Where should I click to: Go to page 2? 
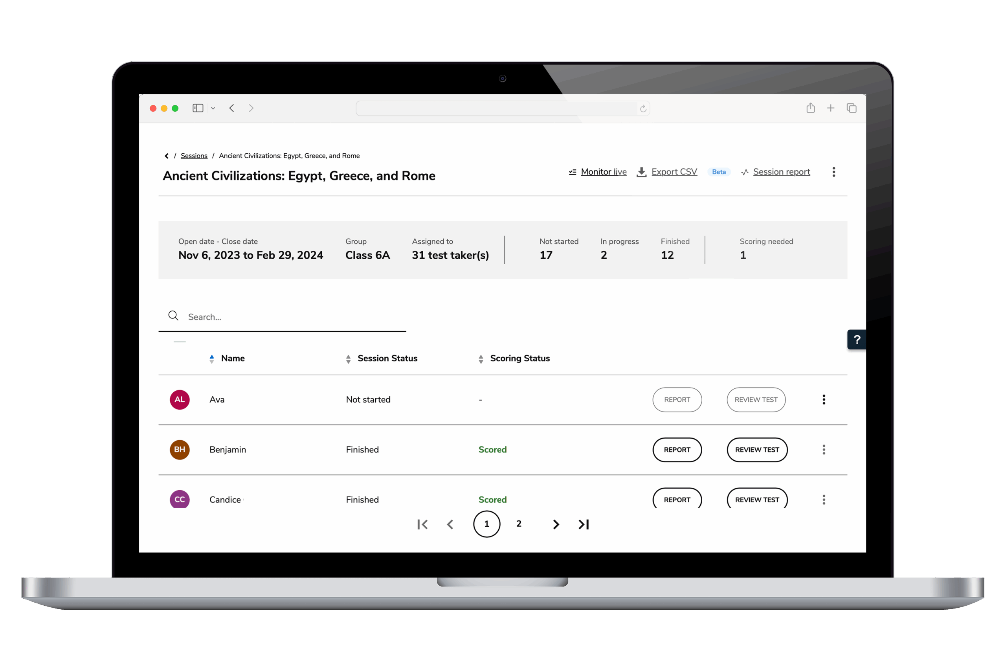tap(519, 524)
